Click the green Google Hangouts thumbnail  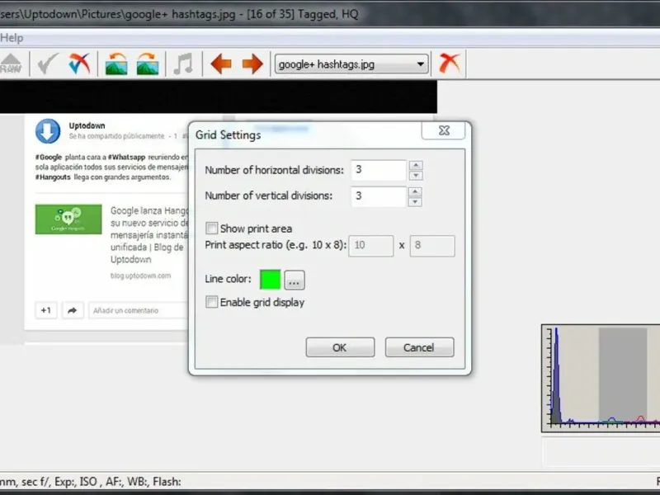pyautogui.click(x=68, y=219)
